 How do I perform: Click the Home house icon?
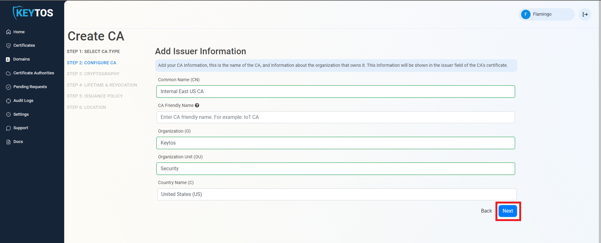click(8, 32)
